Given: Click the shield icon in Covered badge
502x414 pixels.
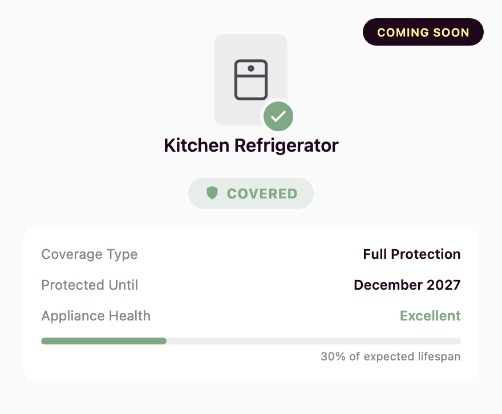Looking at the screenshot, I should tap(212, 193).
